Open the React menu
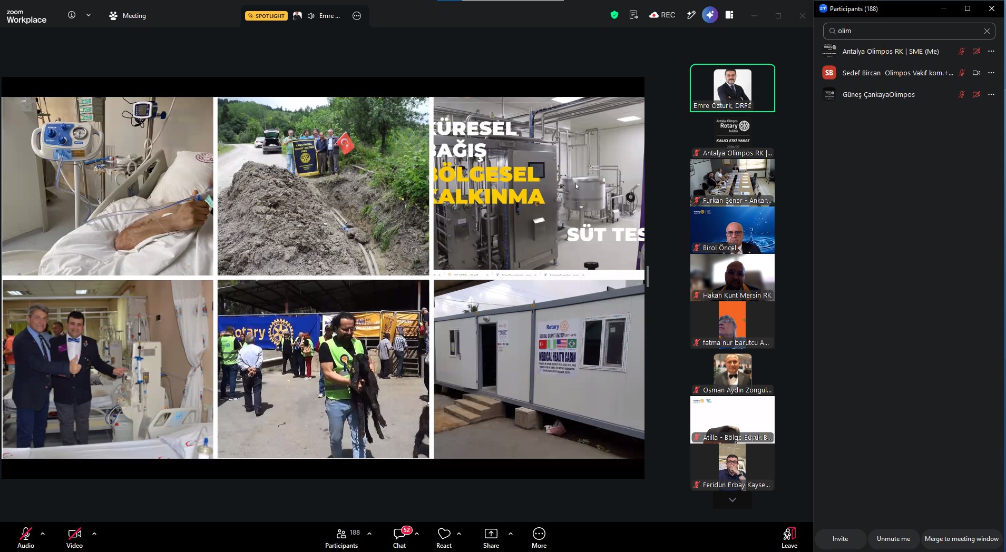Screen dimensions: 1006x552 pyautogui.click(x=444, y=538)
